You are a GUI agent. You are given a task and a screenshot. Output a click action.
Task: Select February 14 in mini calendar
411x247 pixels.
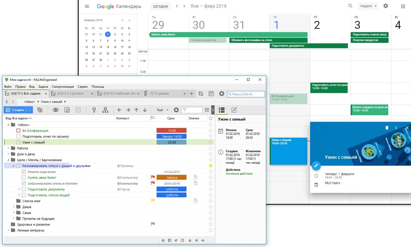(x=101, y=47)
